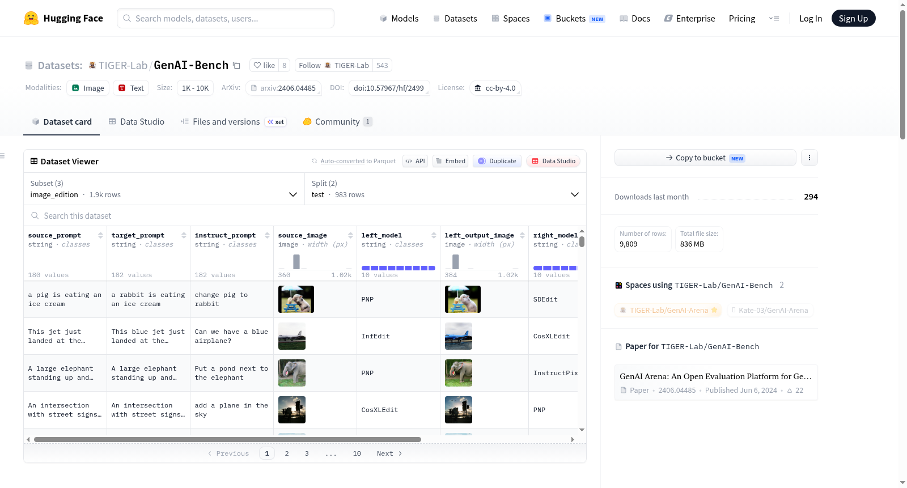Open the Datasets page

click(x=455, y=18)
